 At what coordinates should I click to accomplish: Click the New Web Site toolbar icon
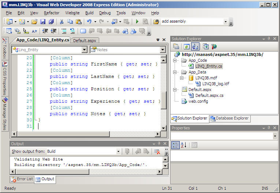(9, 22)
